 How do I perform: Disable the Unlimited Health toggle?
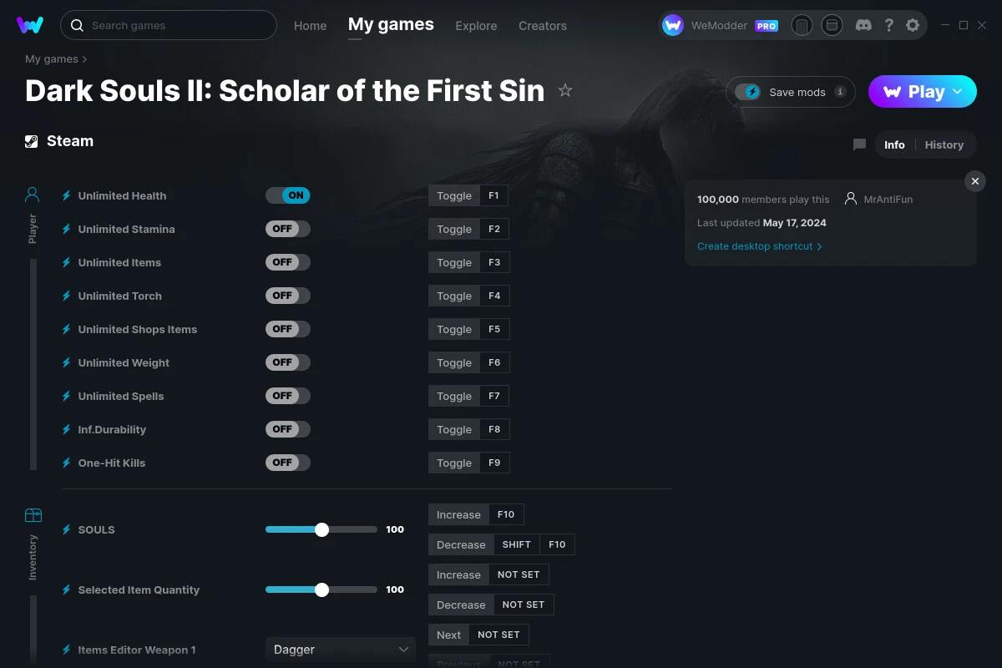pyautogui.click(x=287, y=195)
